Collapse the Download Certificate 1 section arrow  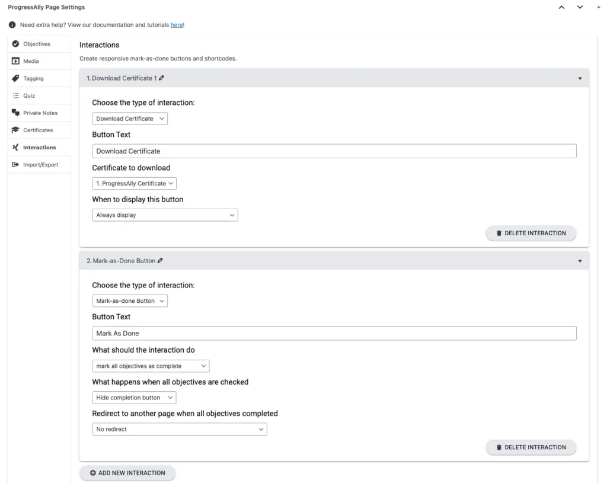[x=580, y=78]
